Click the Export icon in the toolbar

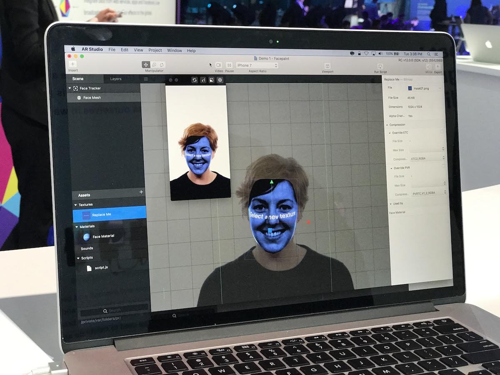[x=438, y=67]
